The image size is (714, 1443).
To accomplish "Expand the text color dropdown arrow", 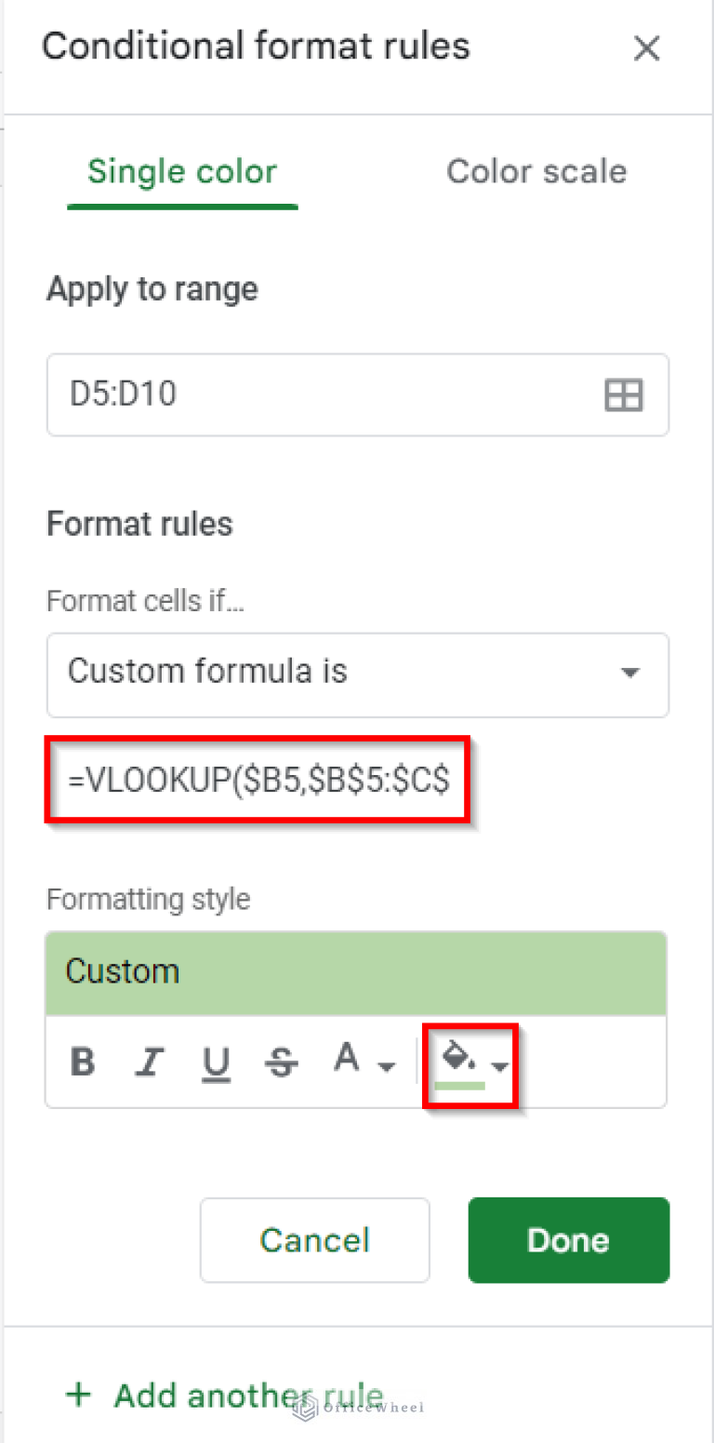I will [x=387, y=1068].
